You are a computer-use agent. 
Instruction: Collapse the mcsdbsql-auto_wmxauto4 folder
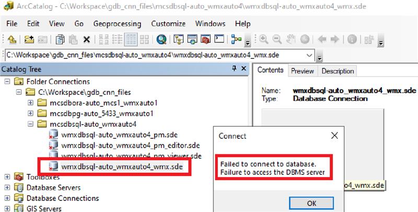[x=31, y=124]
